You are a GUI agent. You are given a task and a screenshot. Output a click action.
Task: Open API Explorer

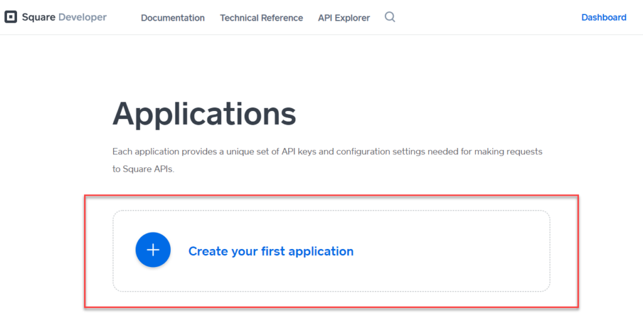pos(343,18)
